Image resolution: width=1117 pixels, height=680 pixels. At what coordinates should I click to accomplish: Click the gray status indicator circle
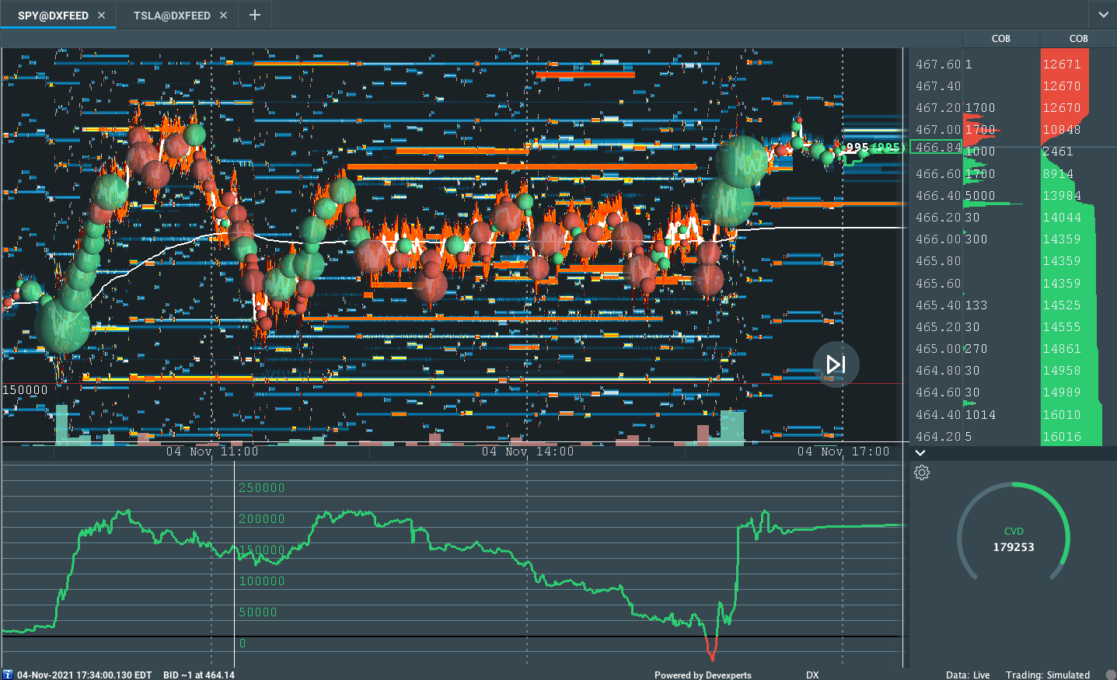(x=1111, y=675)
